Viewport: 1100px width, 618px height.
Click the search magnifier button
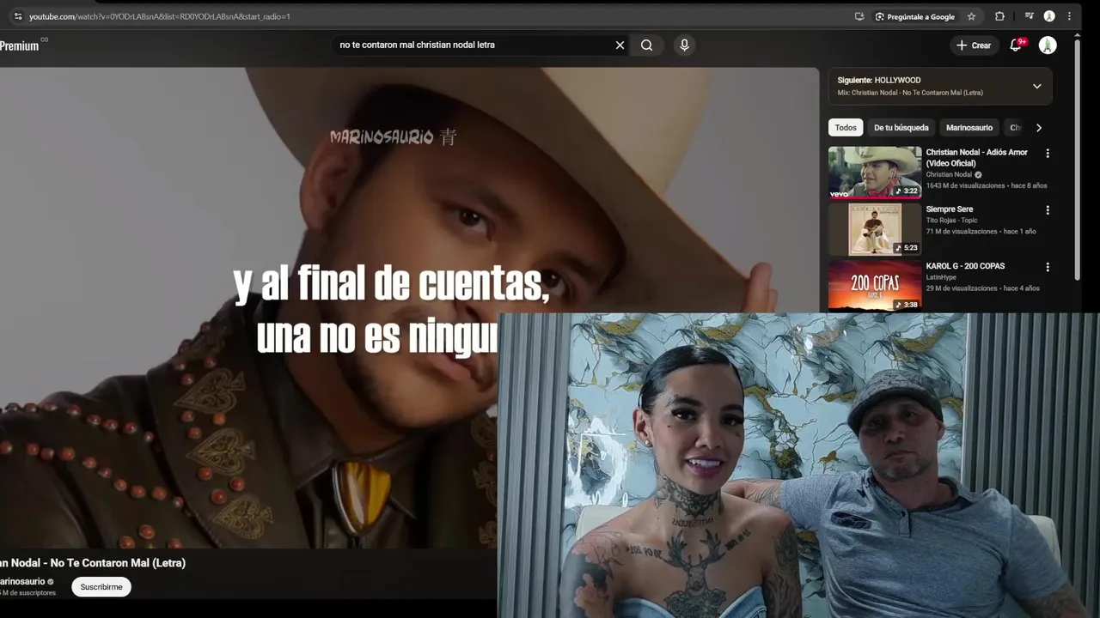coord(646,45)
